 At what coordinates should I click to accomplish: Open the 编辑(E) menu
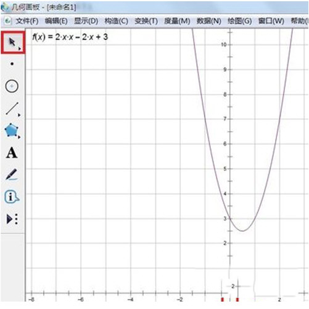tap(56, 21)
